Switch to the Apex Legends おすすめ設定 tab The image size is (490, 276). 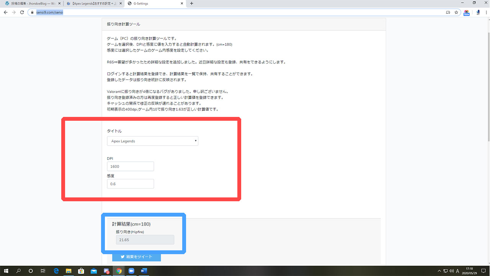(94, 3)
